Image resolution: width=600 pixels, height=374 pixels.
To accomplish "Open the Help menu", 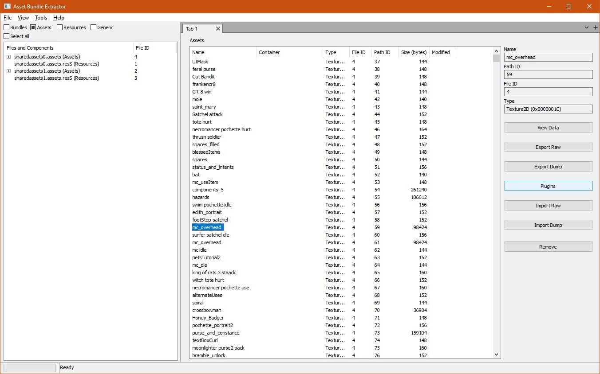I will tap(59, 18).
